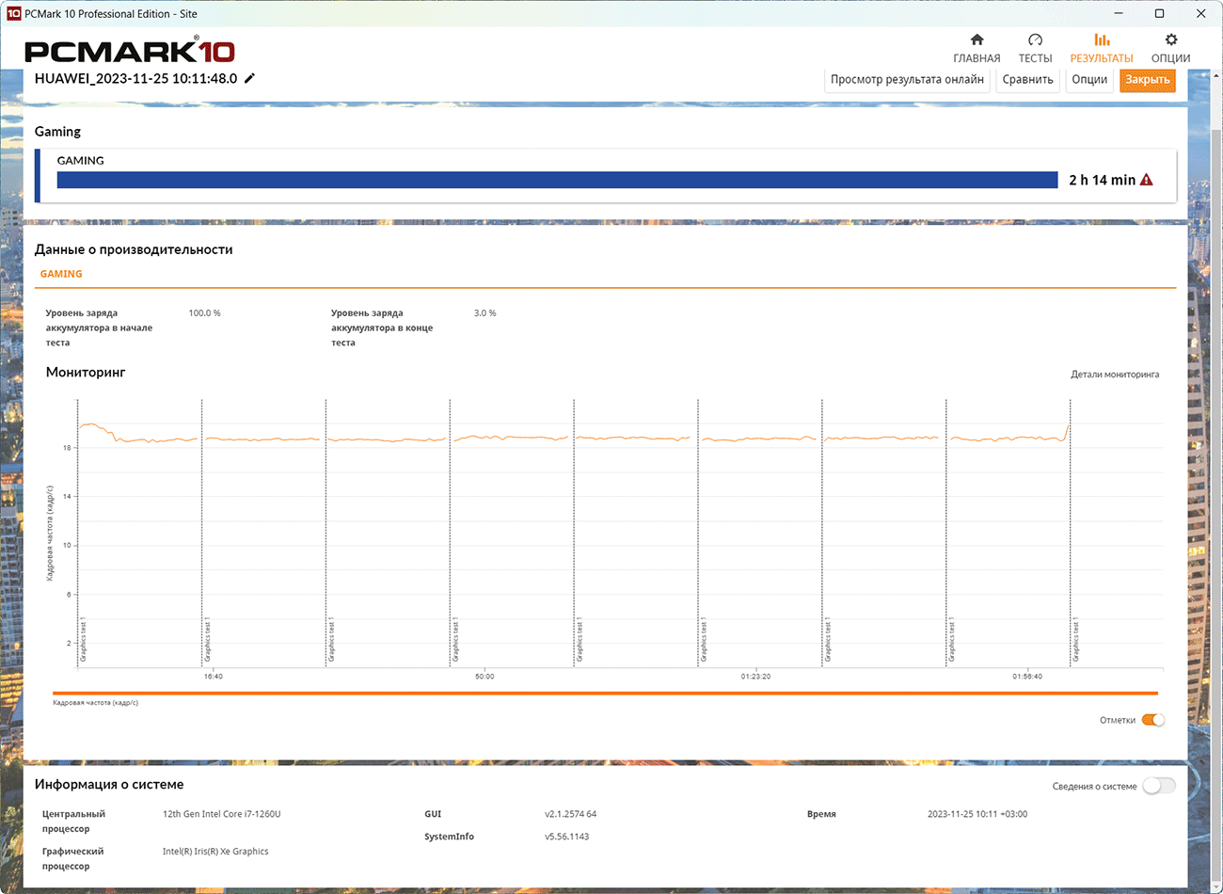This screenshot has height=894, width=1223.
Task: Close the PCMark 10 window
Action: click(x=1201, y=13)
